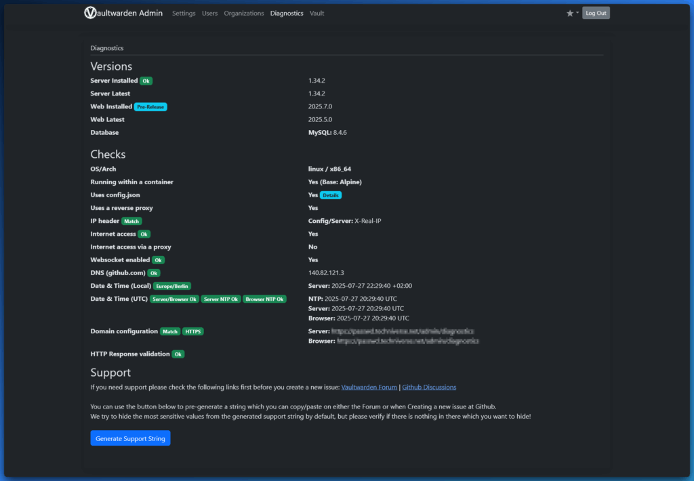Click the Ok badge beside HTTP Response validation
The height and width of the screenshot is (481, 694).
(178, 354)
